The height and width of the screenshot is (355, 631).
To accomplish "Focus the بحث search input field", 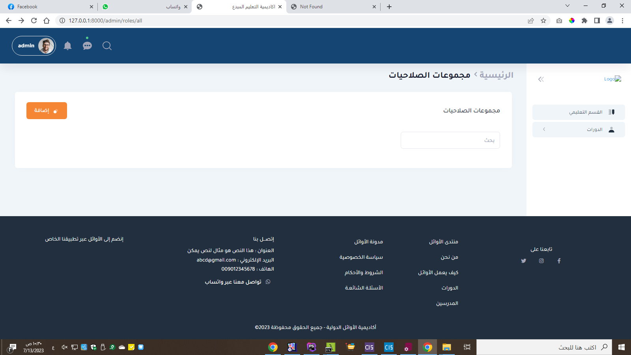I will click(450, 140).
